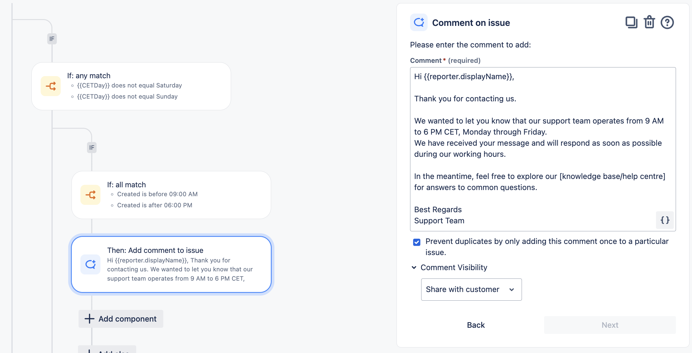Click the Comment on issue header icon
The height and width of the screenshot is (353, 692).
[419, 22]
